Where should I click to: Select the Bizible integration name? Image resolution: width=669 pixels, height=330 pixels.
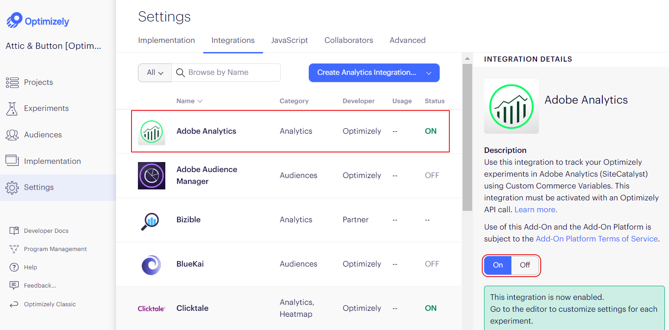189,220
